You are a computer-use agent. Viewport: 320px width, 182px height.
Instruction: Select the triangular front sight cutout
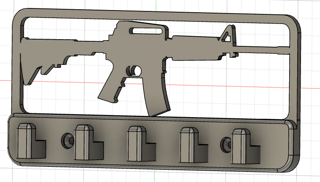point(227,37)
